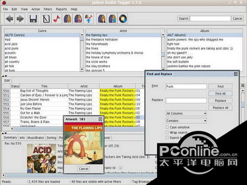This screenshot has height=185, width=247.
Task: Select genre 'acid jazz' in the list
Action: pyautogui.click(x=11, y=44)
